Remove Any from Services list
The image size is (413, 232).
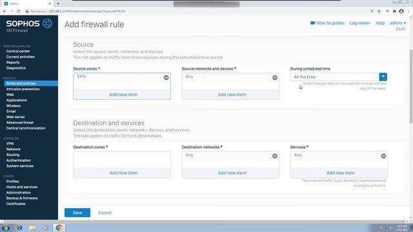383,156
